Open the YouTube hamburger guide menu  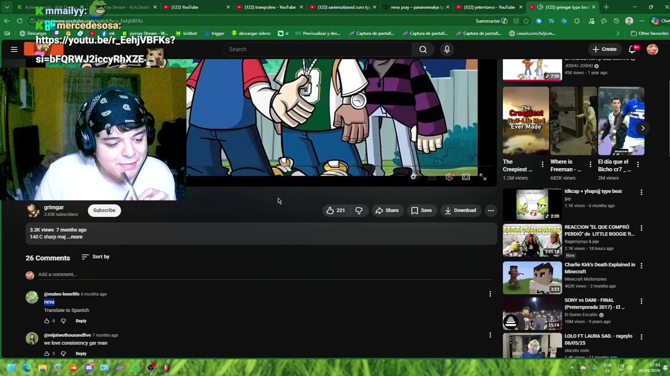pyautogui.click(x=14, y=49)
